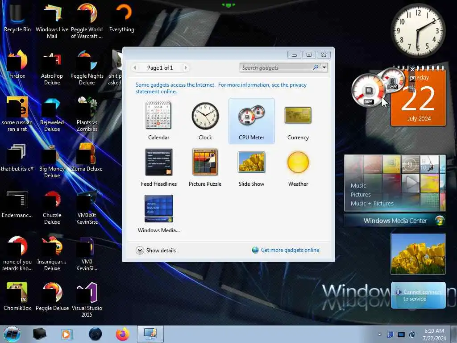Click the Search gadgets field
Viewport: 457px width, 343px height.
[x=277, y=68]
